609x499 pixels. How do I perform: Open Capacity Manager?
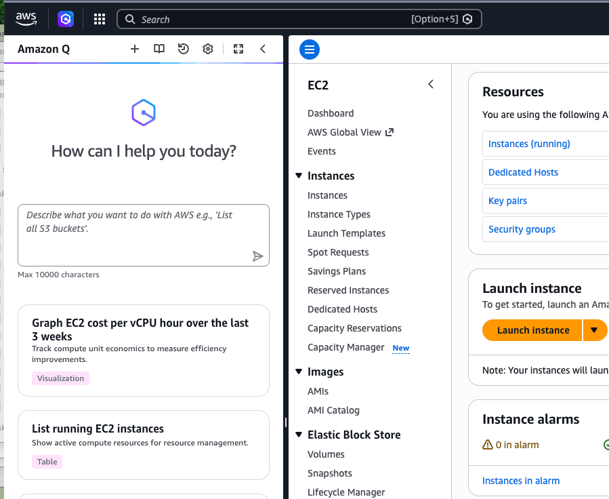tap(346, 347)
